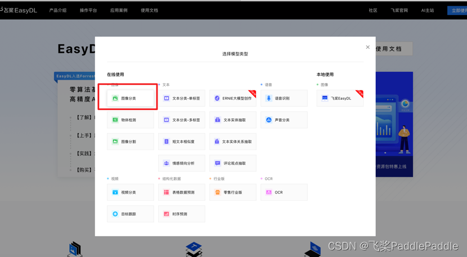Click the 文本实体抽取 icon

217,120
